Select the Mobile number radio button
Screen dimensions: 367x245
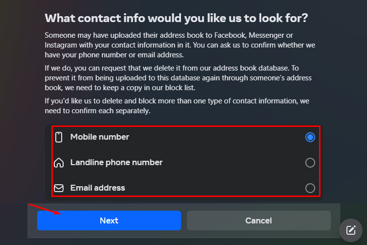pyautogui.click(x=310, y=137)
